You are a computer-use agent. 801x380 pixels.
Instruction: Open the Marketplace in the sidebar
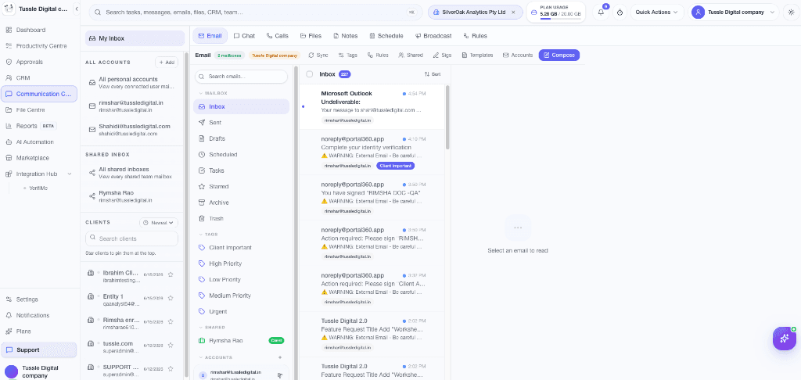point(39,158)
